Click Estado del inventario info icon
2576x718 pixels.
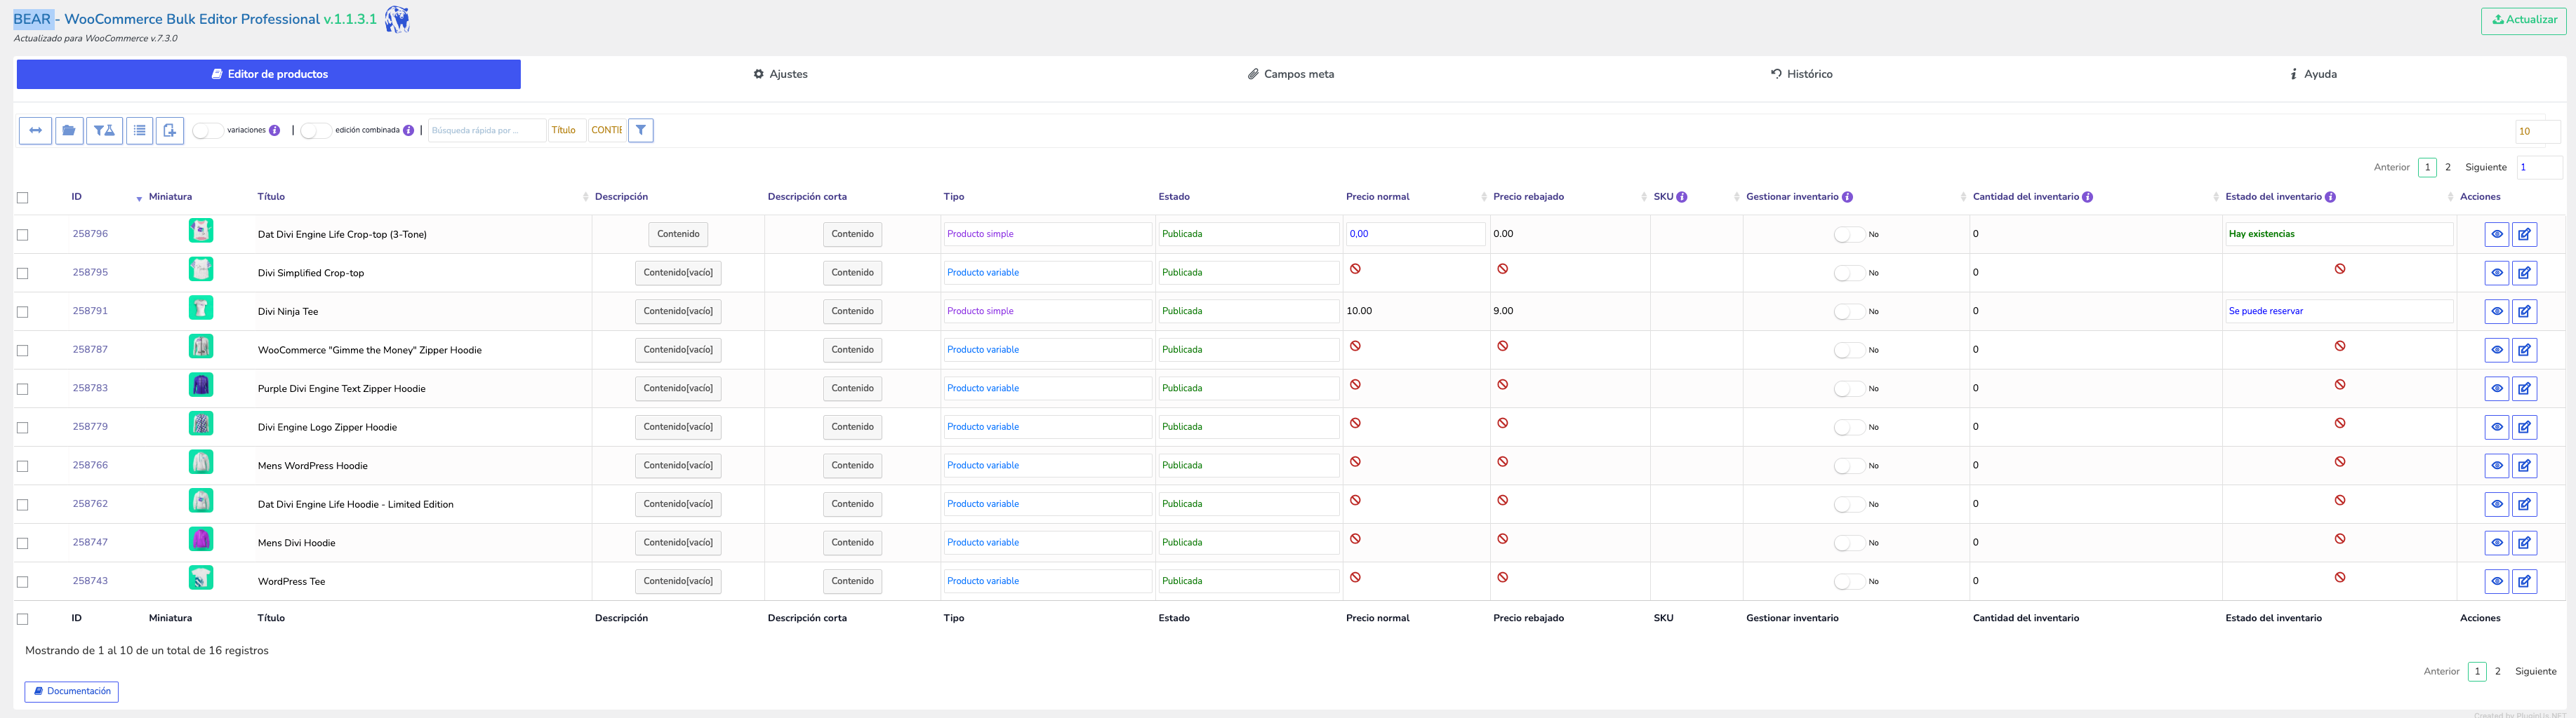point(2331,197)
